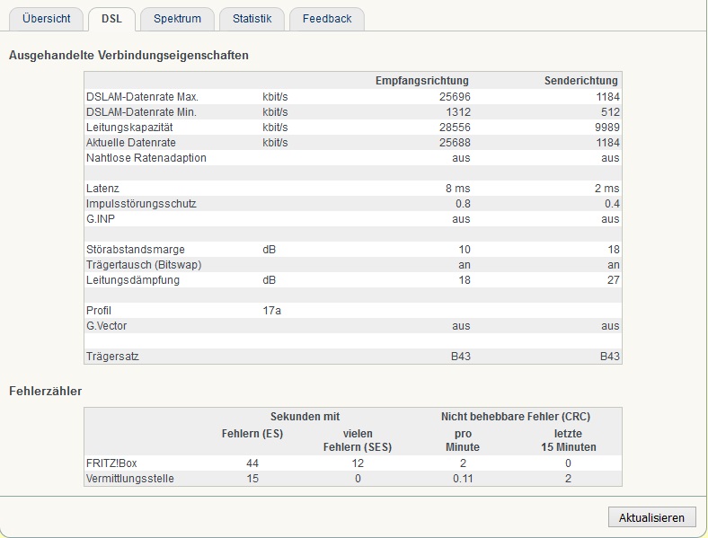
Task: Select the Vermittlungsstelle pro Minute 0.11
Action: [463, 479]
